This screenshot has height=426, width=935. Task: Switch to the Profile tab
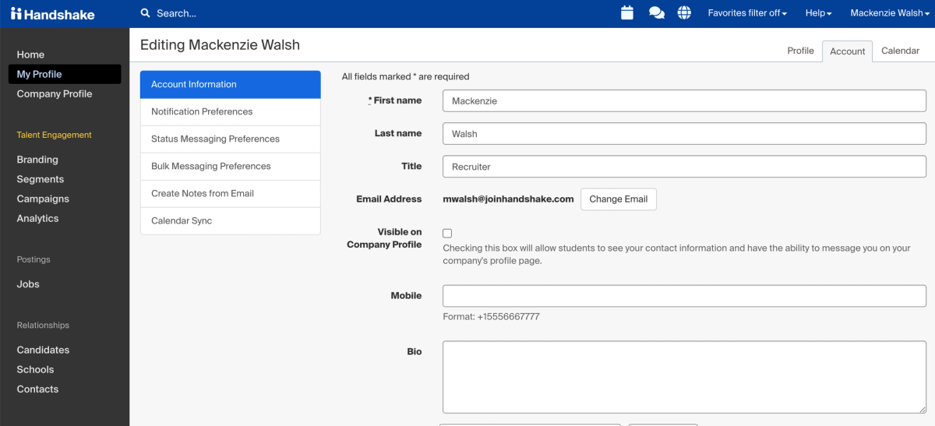(x=800, y=51)
